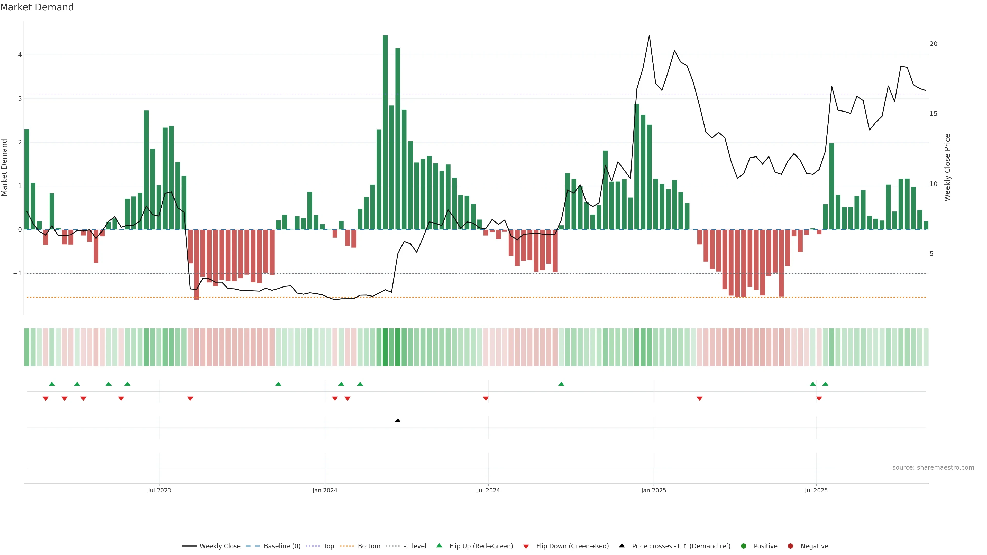Click the Jul 2025 x-axis label
987x555 pixels.
click(x=816, y=490)
